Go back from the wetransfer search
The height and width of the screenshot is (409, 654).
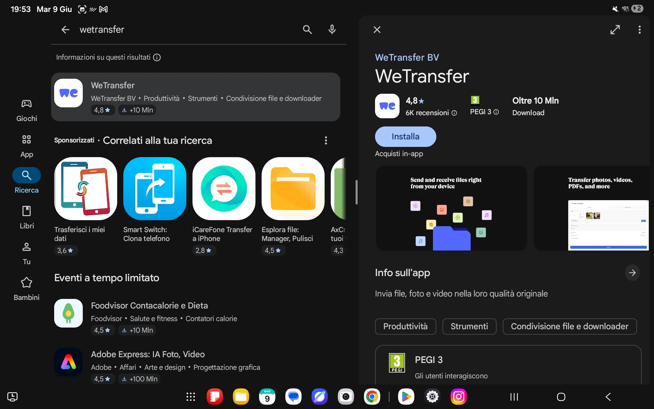point(65,30)
